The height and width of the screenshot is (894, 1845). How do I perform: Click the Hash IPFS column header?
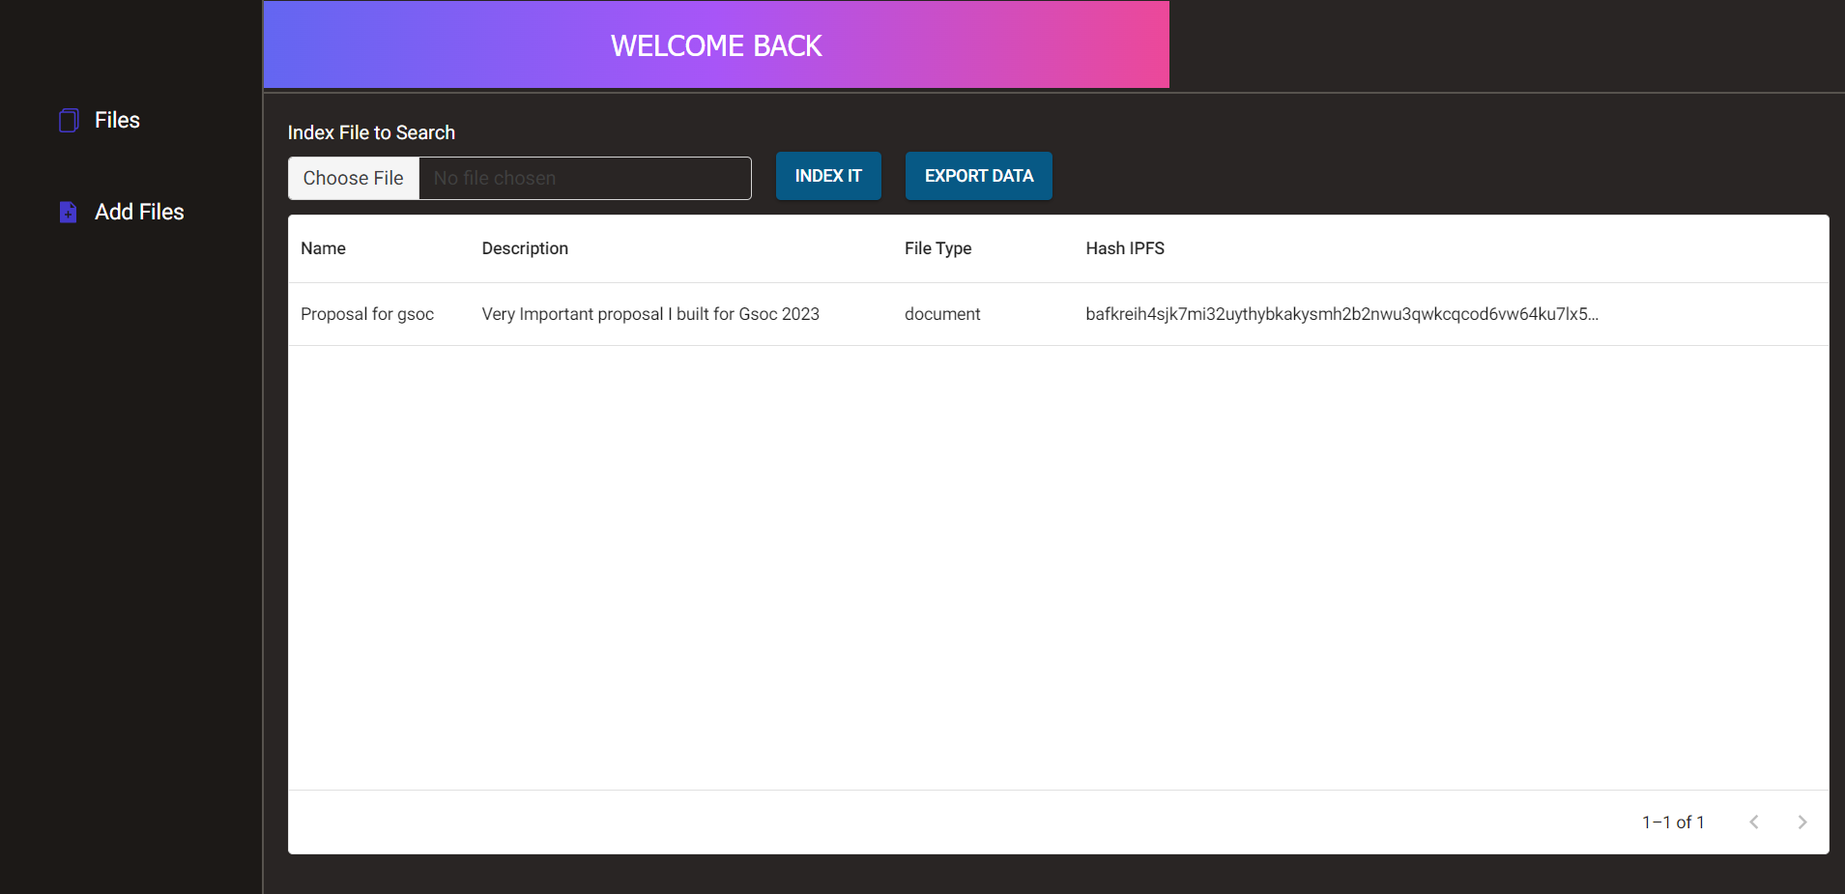(1124, 248)
